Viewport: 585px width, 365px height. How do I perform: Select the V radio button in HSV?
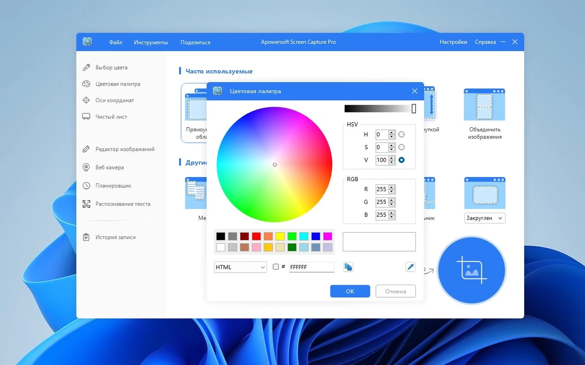(x=402, y=160)
